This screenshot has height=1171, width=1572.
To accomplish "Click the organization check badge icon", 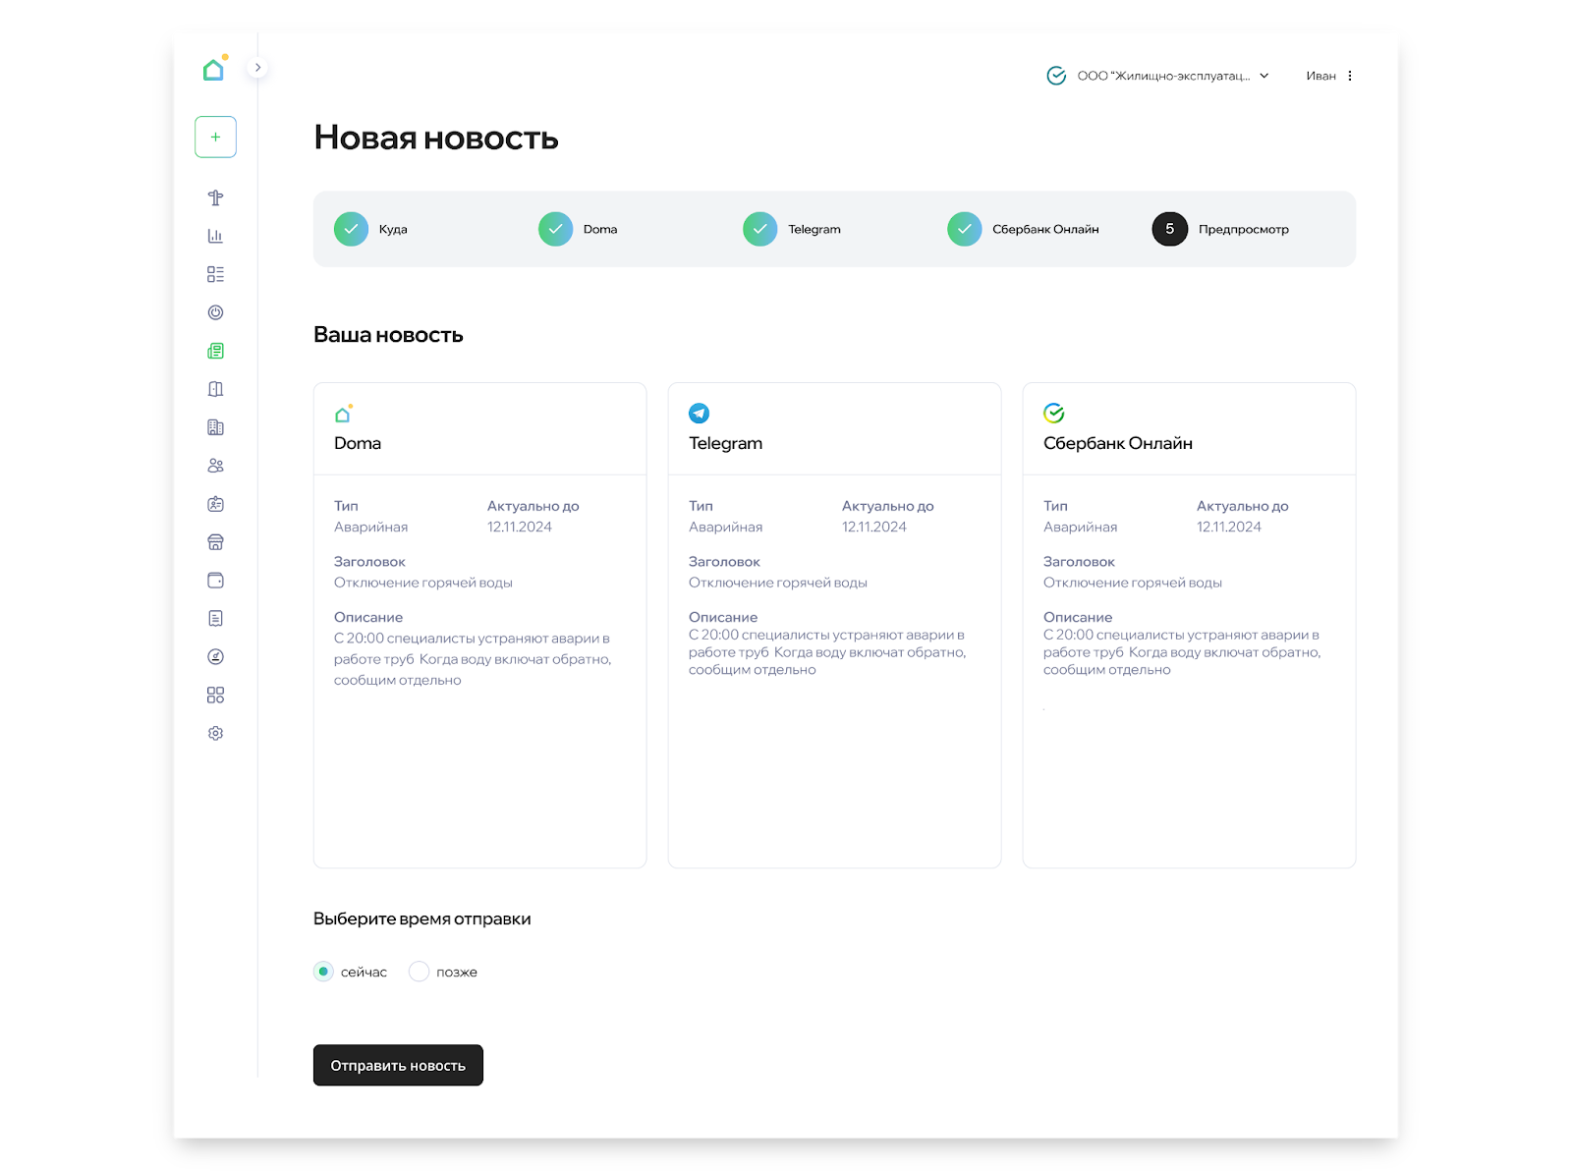I will [1056, 76].
